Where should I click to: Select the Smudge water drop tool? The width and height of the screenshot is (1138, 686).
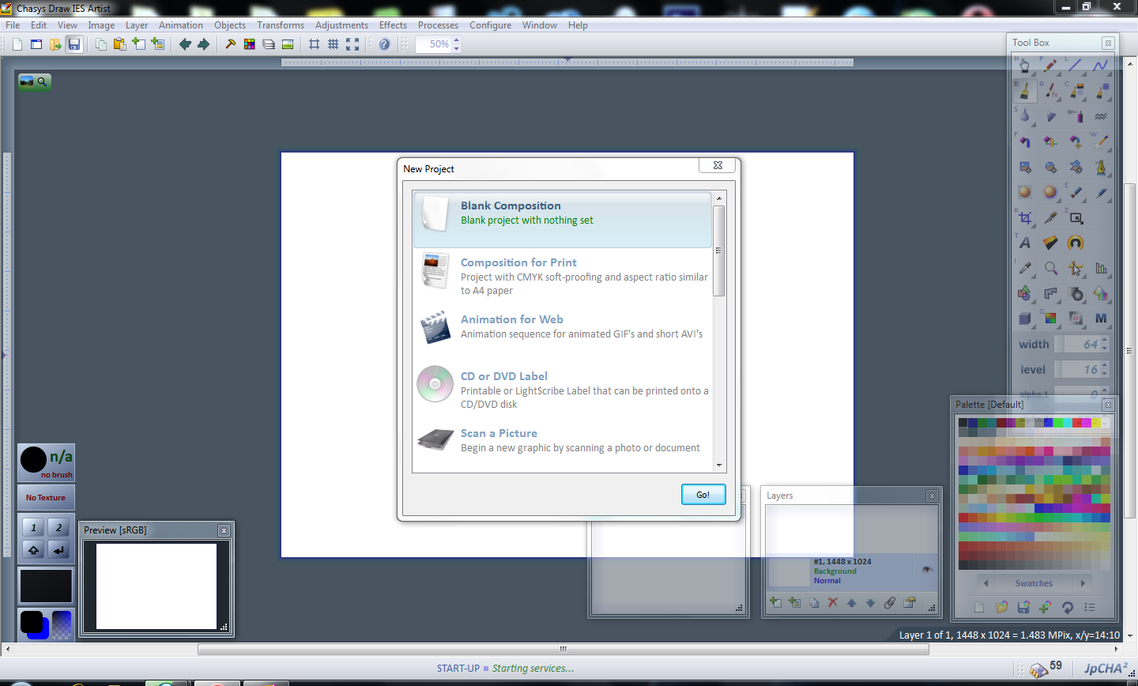[1025, 116]
